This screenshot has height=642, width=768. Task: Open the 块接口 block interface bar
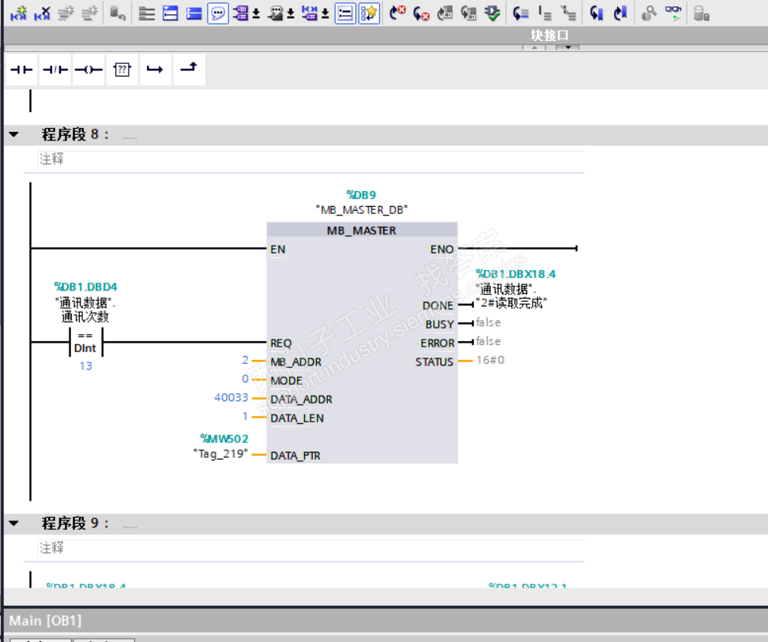tap(549, 36)
